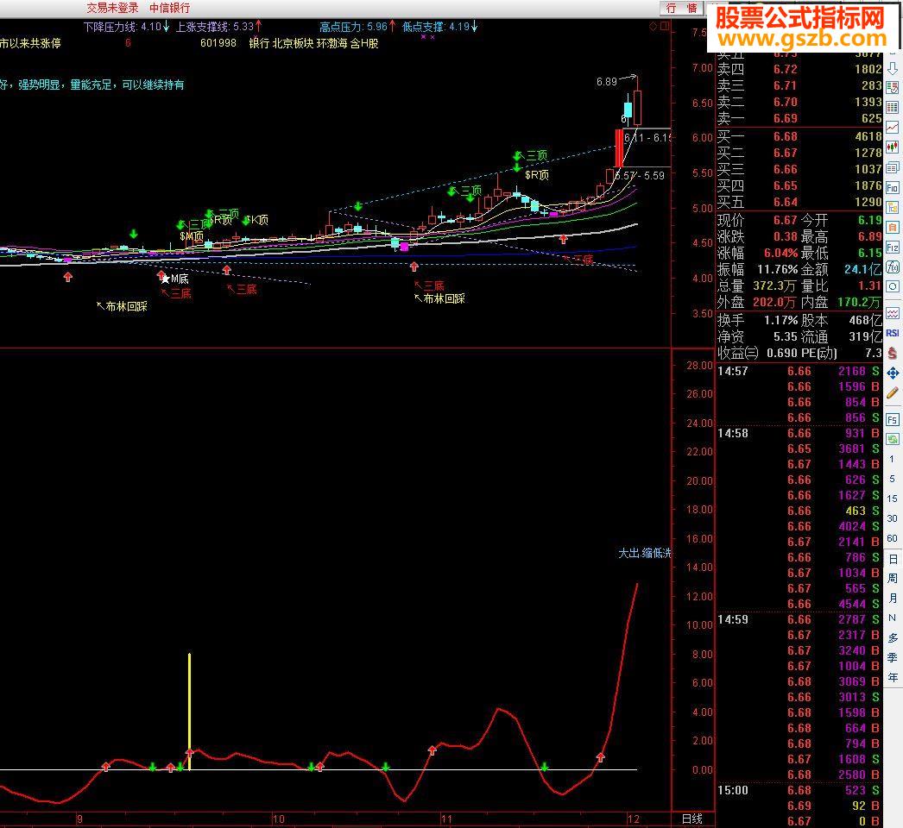Screen dimensions: 903x828
Task: Click the 日线 period label at chart bottom
Action: [x=692, y=819]
